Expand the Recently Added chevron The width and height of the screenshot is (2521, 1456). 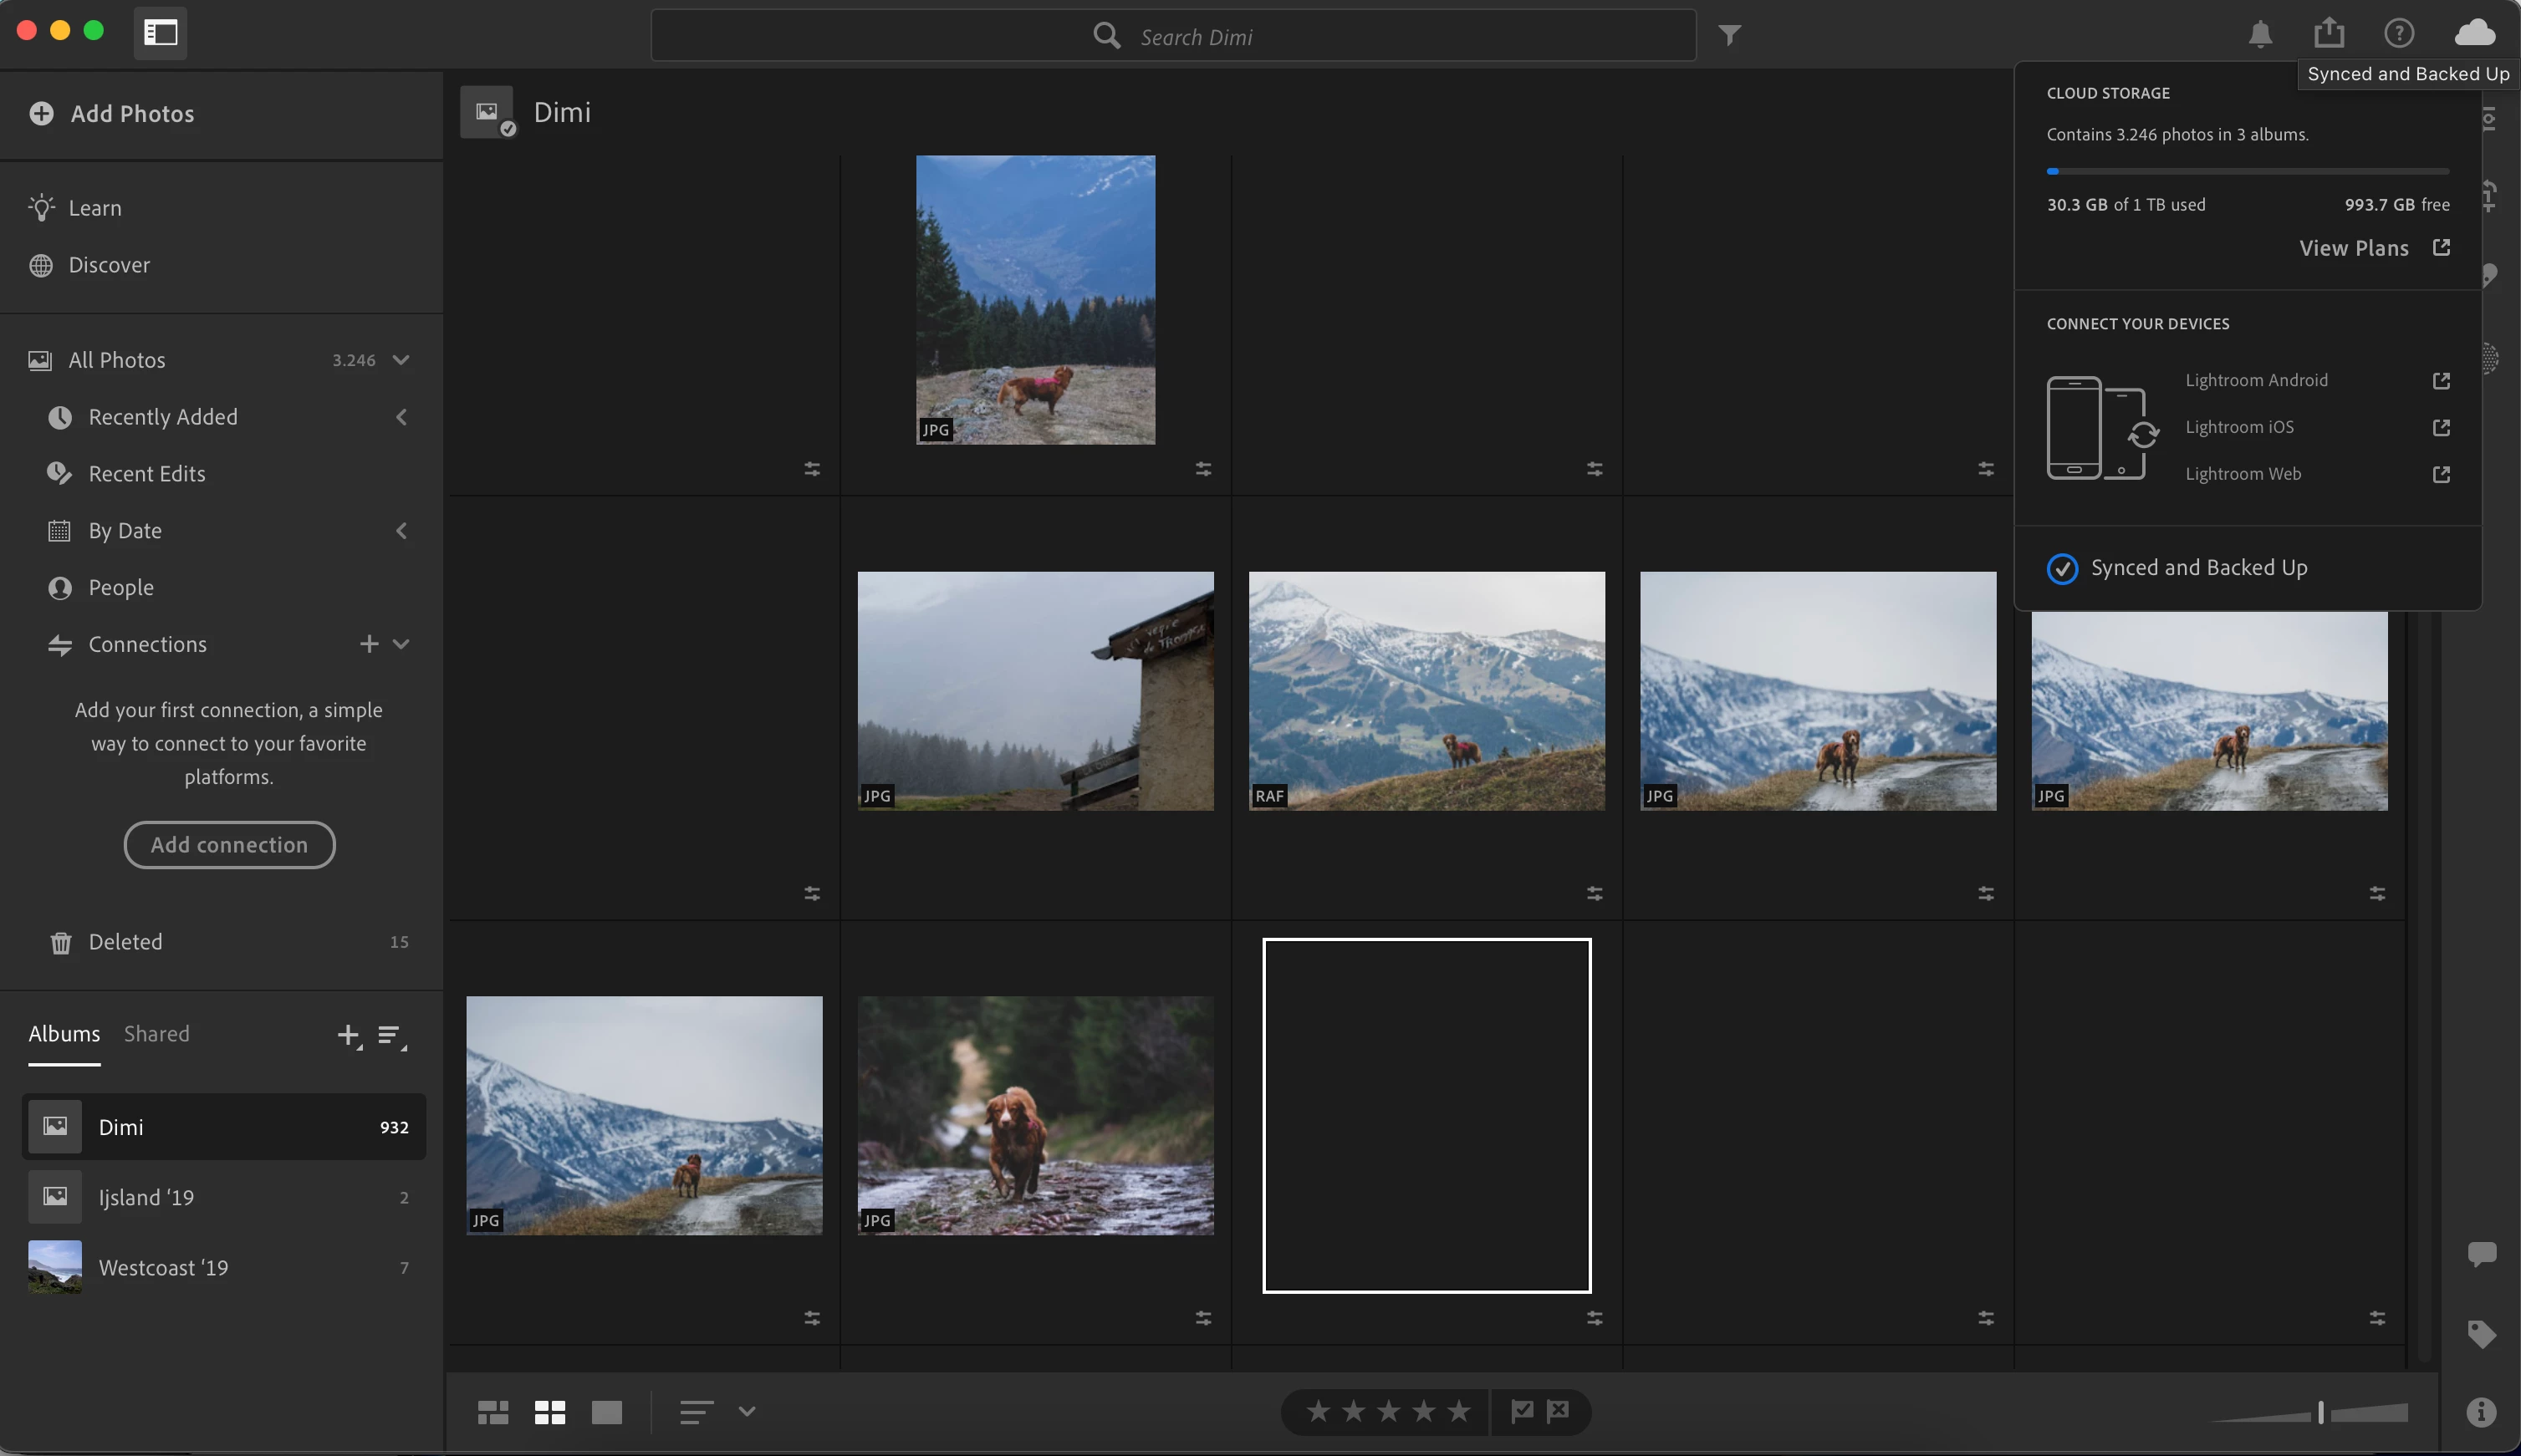point(401,417)
